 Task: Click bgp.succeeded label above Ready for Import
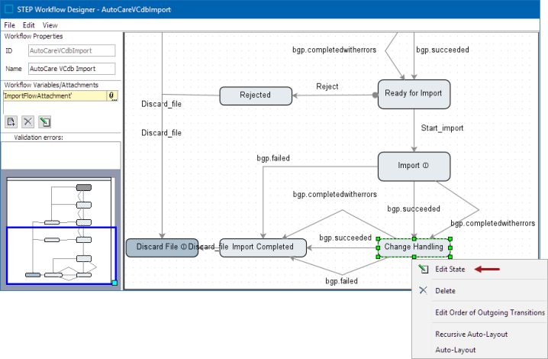tap(443, 50)
